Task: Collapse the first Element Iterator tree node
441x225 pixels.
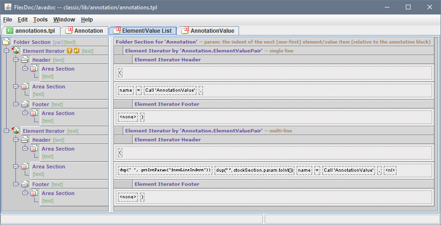Action: click(6, 51)
